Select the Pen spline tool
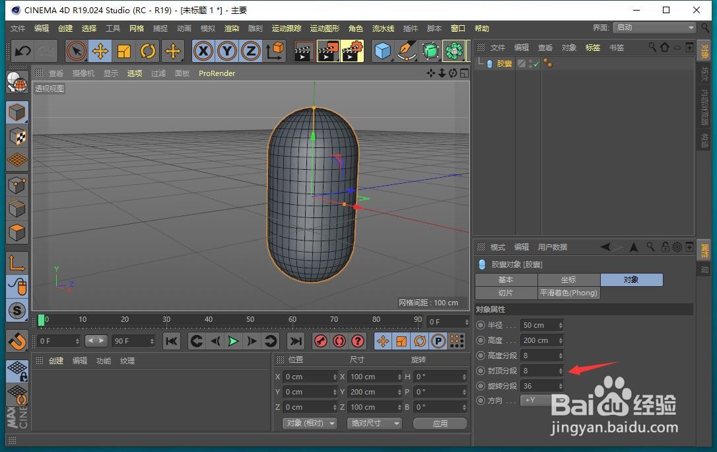Viewport: 717px width, 452px height. [x=407, y=51]
